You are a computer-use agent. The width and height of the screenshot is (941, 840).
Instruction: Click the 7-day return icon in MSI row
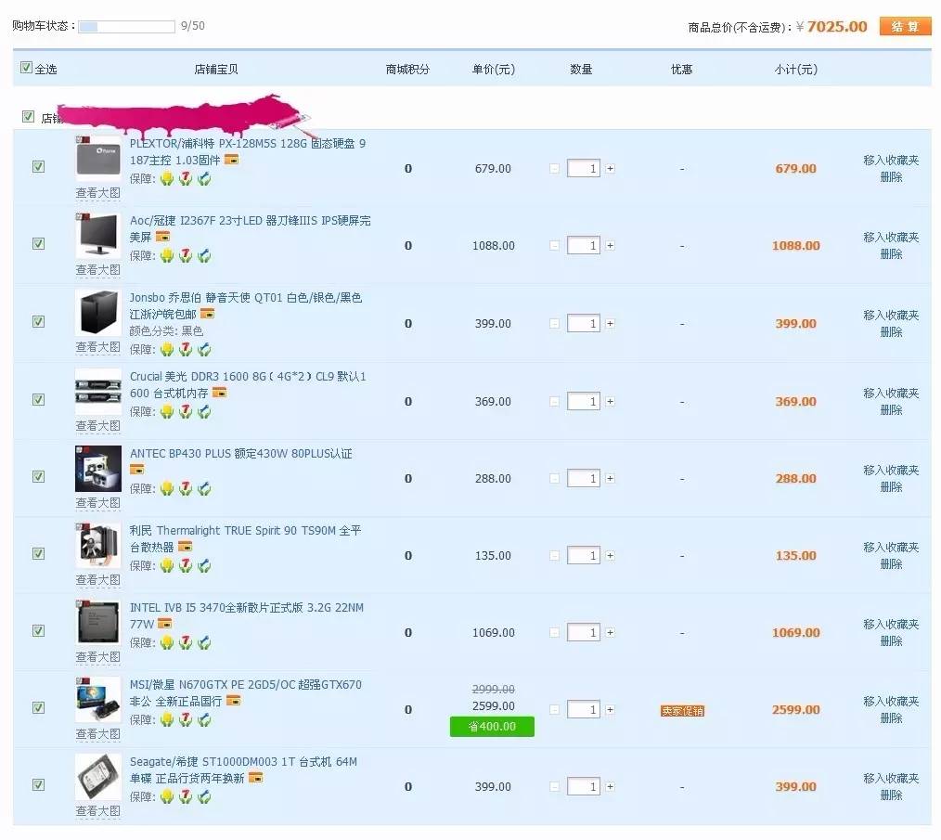[x=186, y=719]
